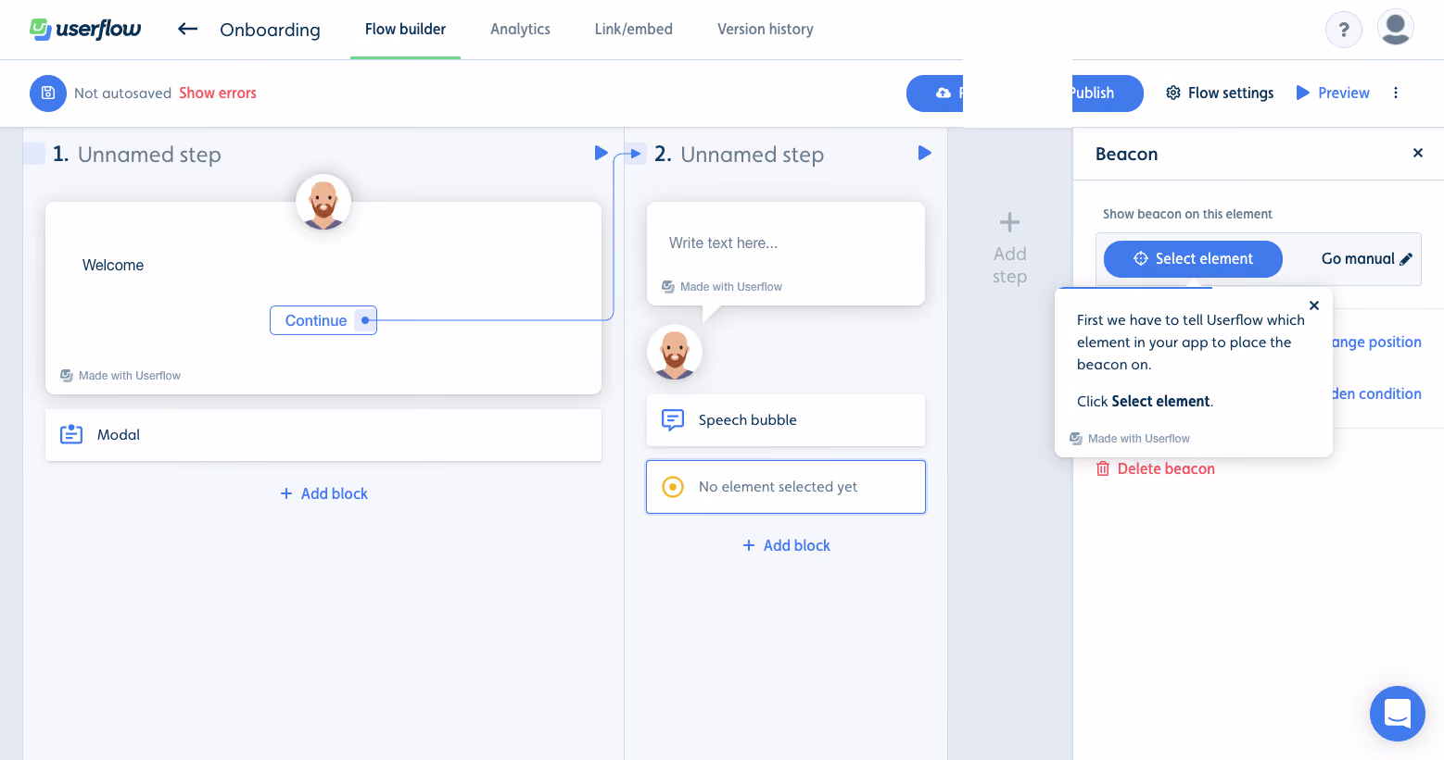Viewport: 1444px width, 760px height.
Task: Select the Modal block row
Action: (323, 435)
